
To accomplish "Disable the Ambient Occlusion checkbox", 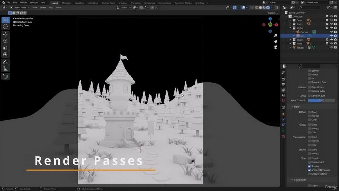I will 310,170.
